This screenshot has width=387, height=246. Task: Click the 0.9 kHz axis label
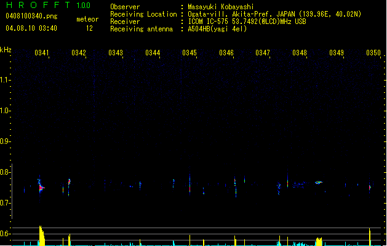click(6, 141)
